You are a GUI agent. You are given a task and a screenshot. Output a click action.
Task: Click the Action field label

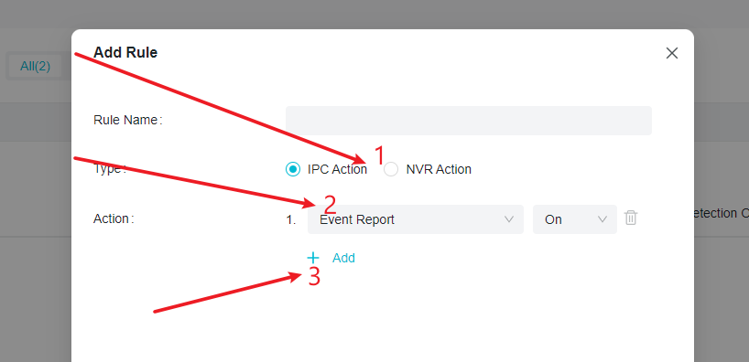[114, 218]
